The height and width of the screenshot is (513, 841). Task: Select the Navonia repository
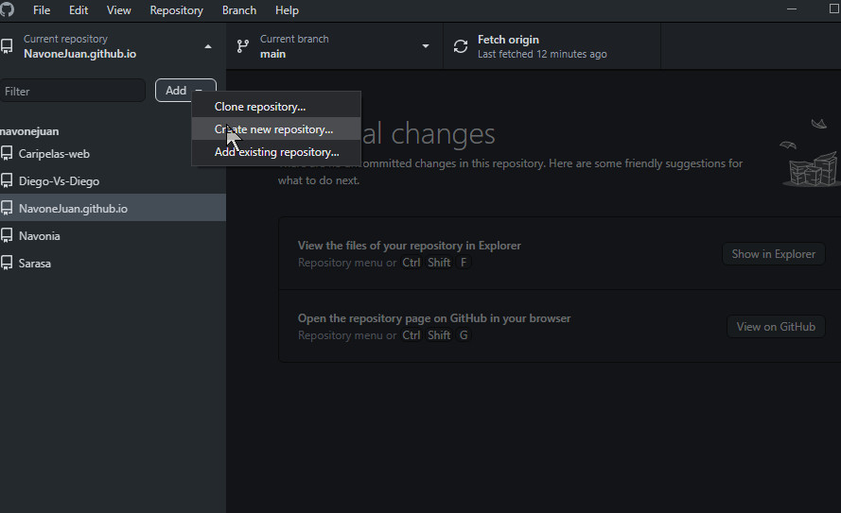pyautogui.click(x=113, y=235)
